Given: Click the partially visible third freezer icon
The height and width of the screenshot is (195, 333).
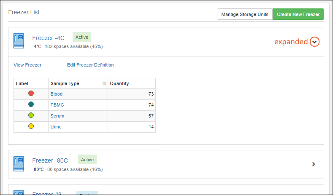Looking at the screenshot, I should pos(19,192).
